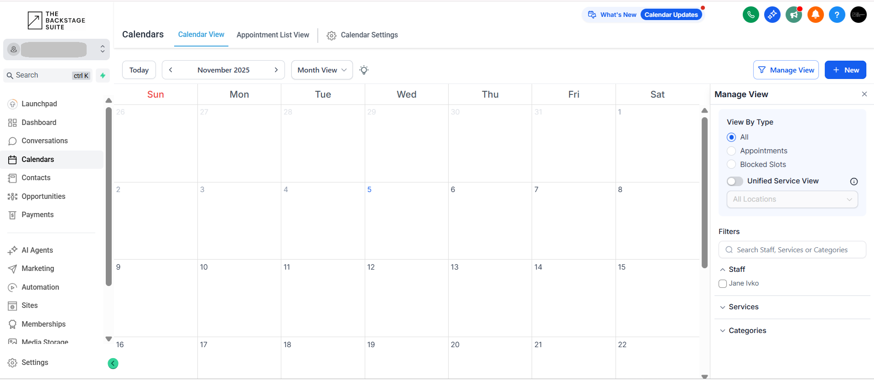Click the sidebar scroll down arrow
The height and width of the screenshot is (380, 874).
tap(109, 339)
